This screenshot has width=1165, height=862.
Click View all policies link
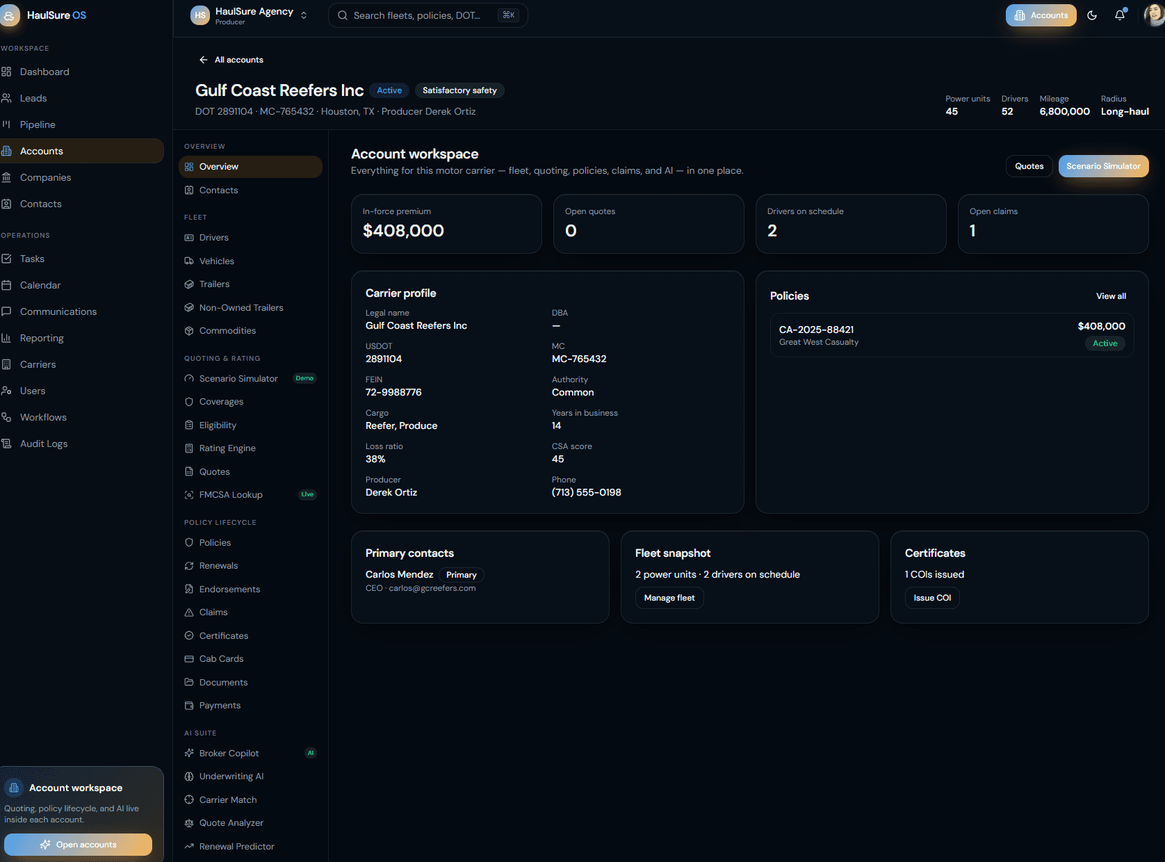point(1111,296)
